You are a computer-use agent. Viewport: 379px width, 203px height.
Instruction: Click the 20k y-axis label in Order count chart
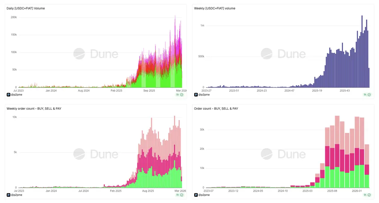[x=202, y=149]
